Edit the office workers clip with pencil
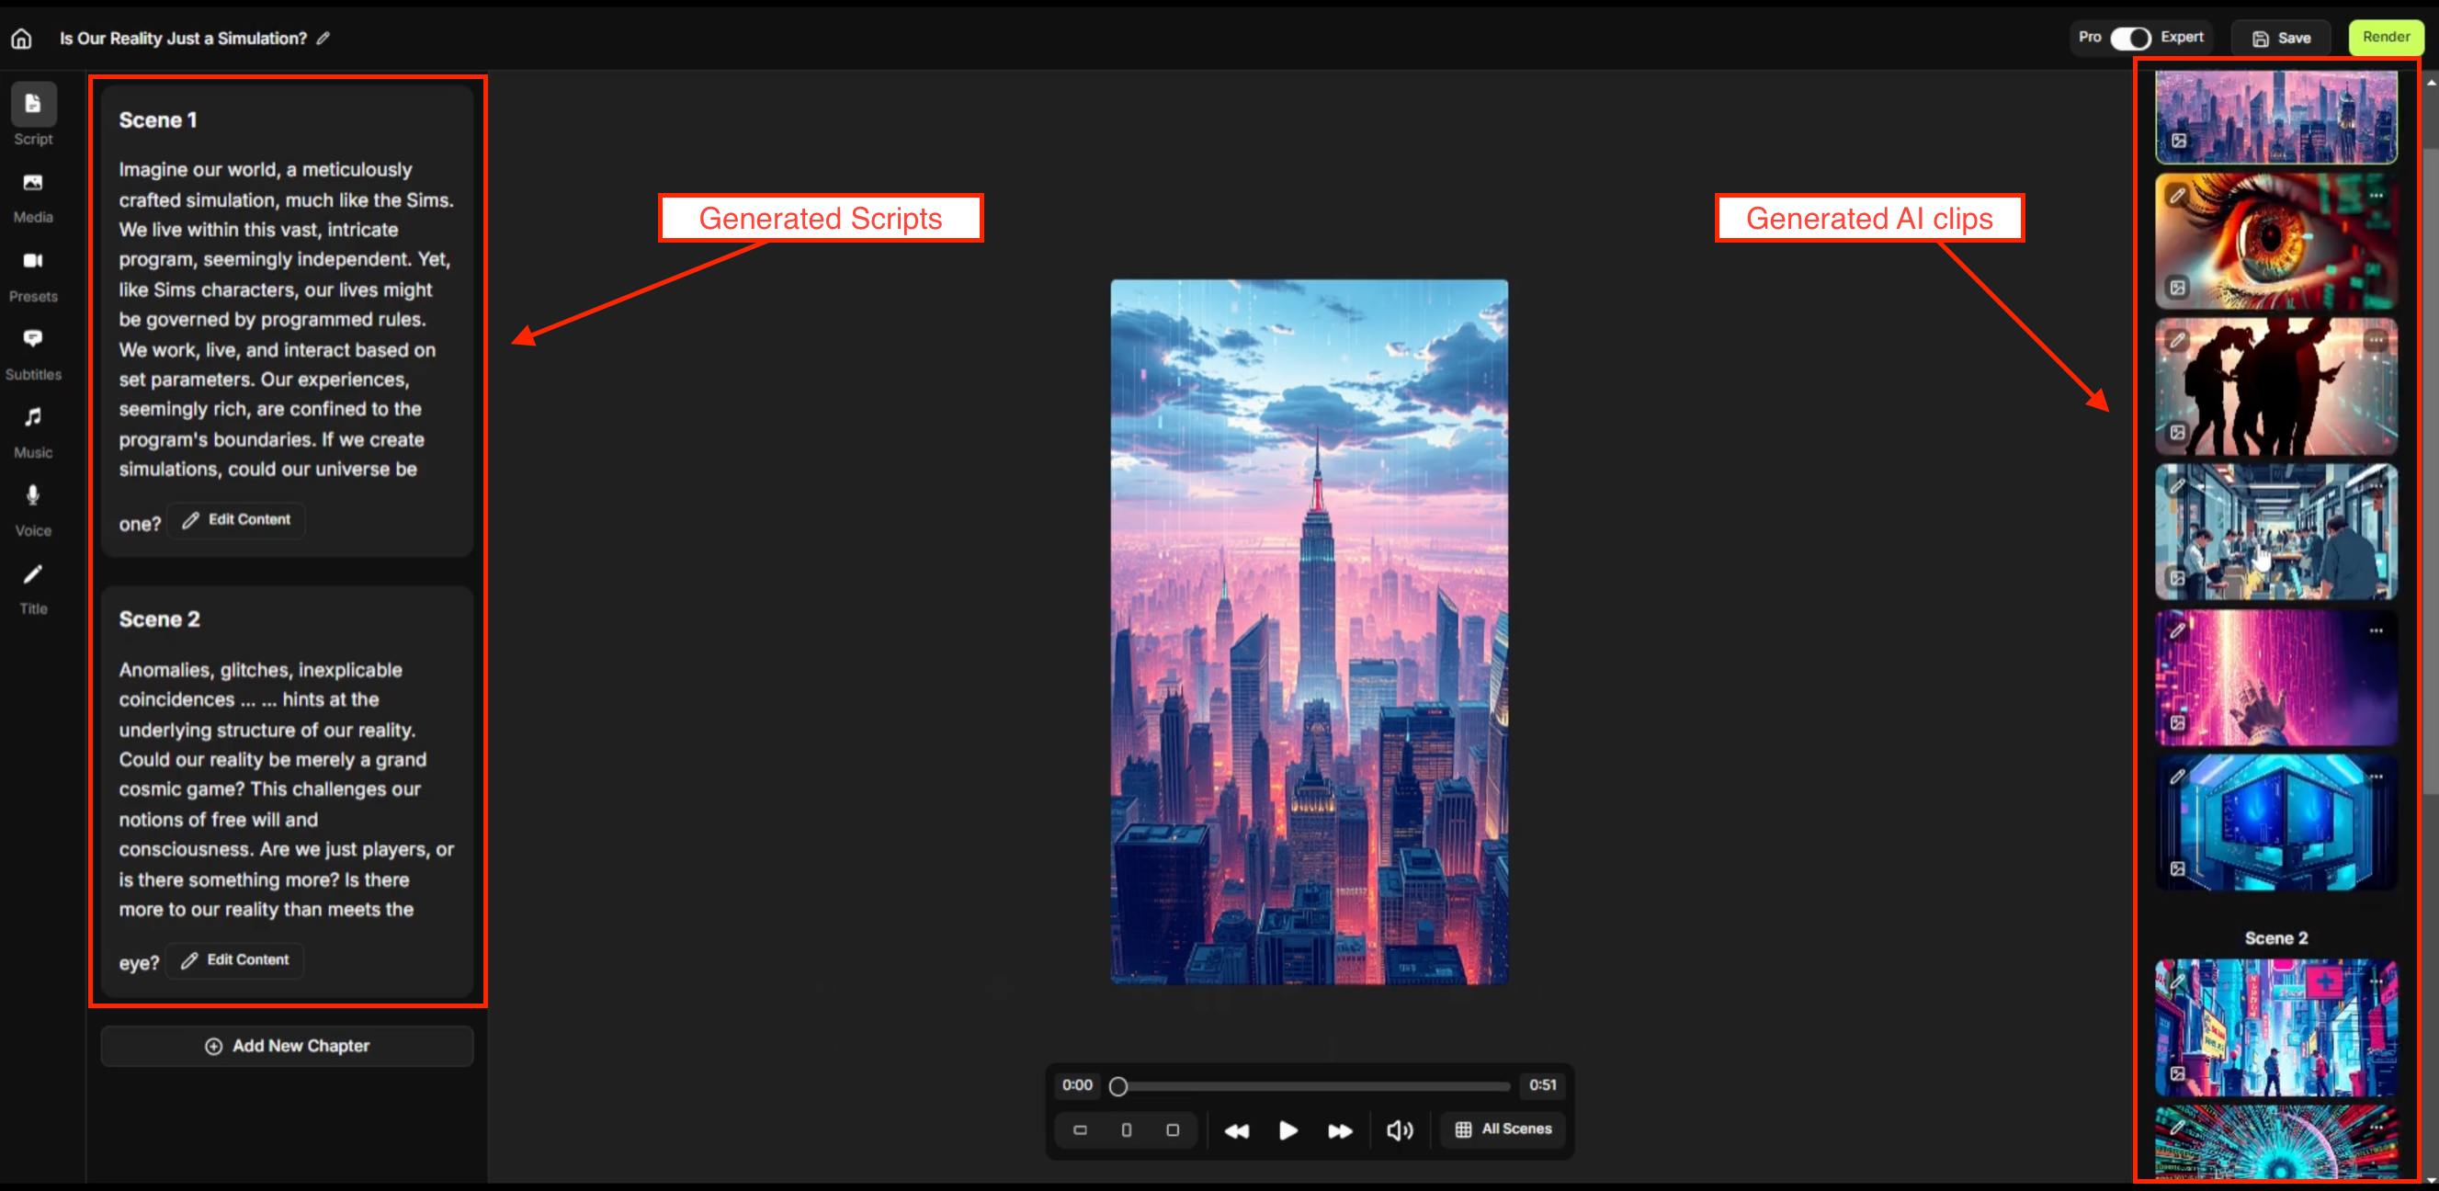 tap(2178, 485)
